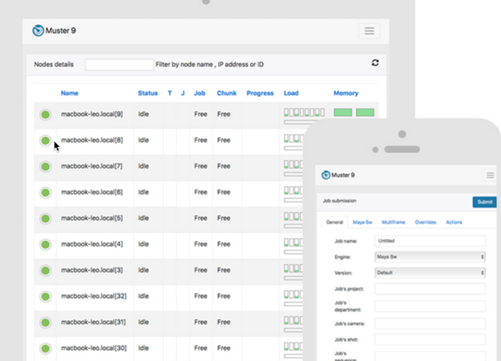Select node name macbook-leo.local[7]
This screenshot has height=361, width=501.
coord(92,166)
